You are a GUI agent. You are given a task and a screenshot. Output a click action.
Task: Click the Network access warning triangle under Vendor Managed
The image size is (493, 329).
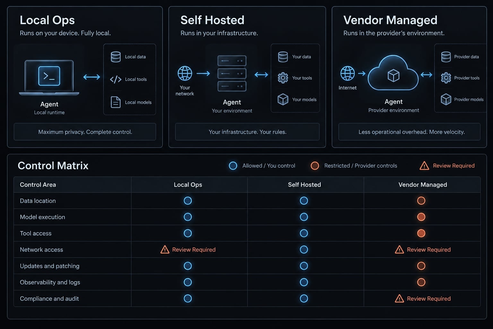tap(399, 250)
